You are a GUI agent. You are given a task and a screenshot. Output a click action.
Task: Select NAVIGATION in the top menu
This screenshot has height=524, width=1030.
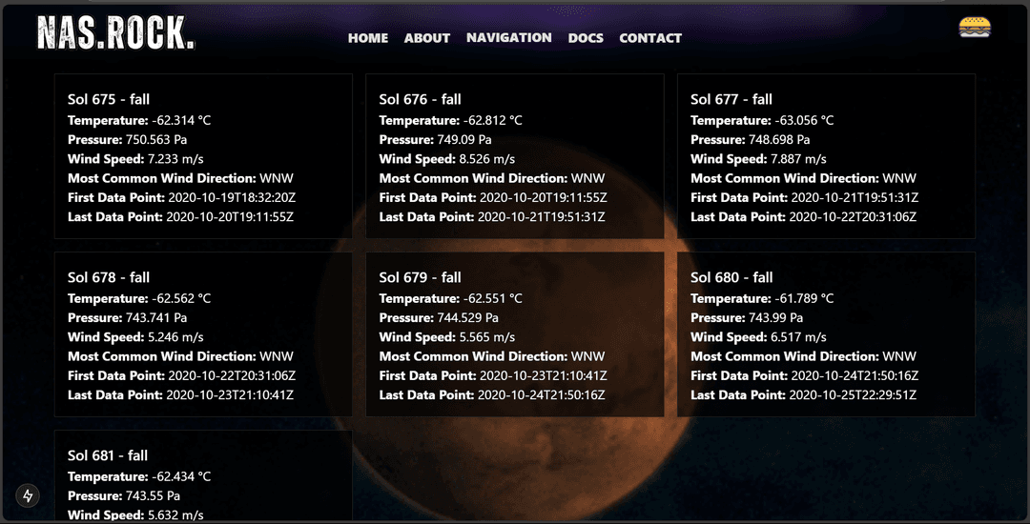point(508,37)
